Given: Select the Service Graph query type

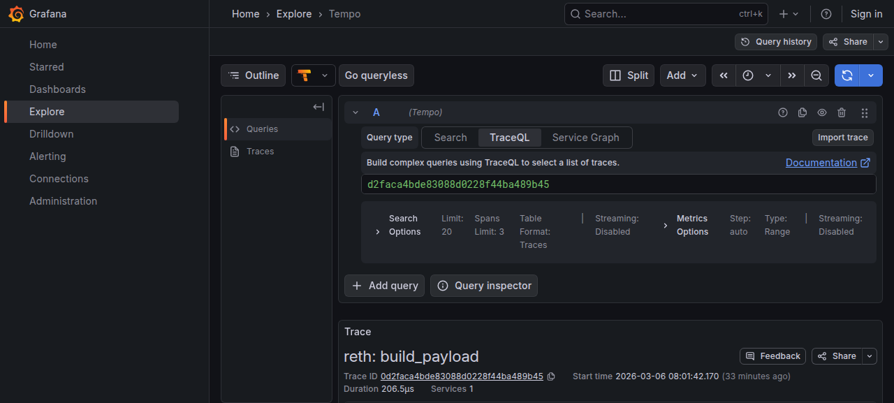Looking at the screenshot, I should [x=585, y=138].
